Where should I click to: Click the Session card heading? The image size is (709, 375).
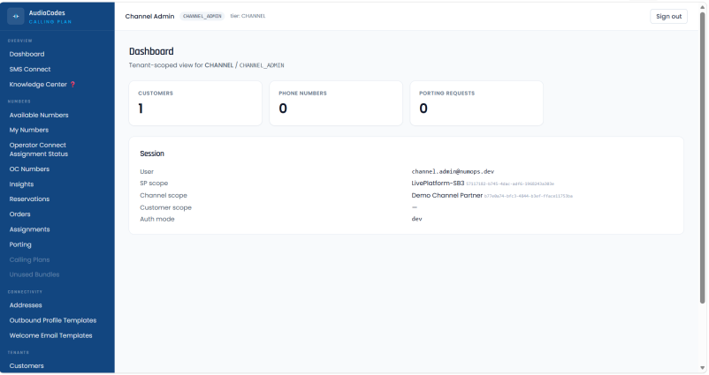152,154
